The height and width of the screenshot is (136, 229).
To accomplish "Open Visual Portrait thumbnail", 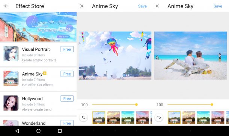I will pos(11,54).
